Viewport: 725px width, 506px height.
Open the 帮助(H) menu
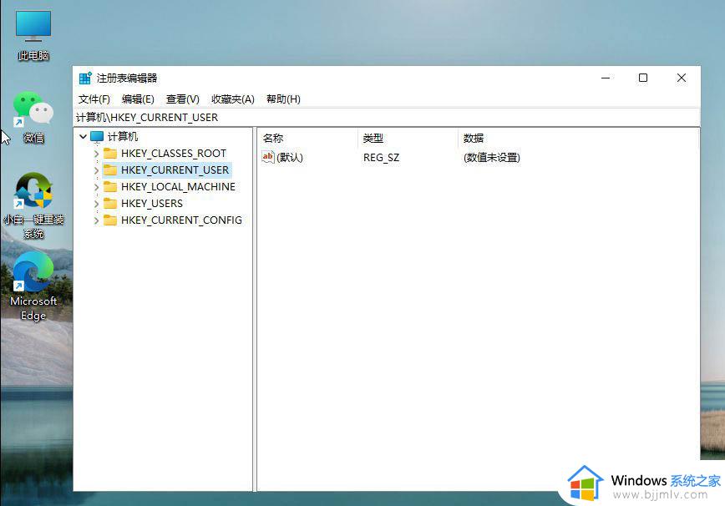tap(283, 99)
